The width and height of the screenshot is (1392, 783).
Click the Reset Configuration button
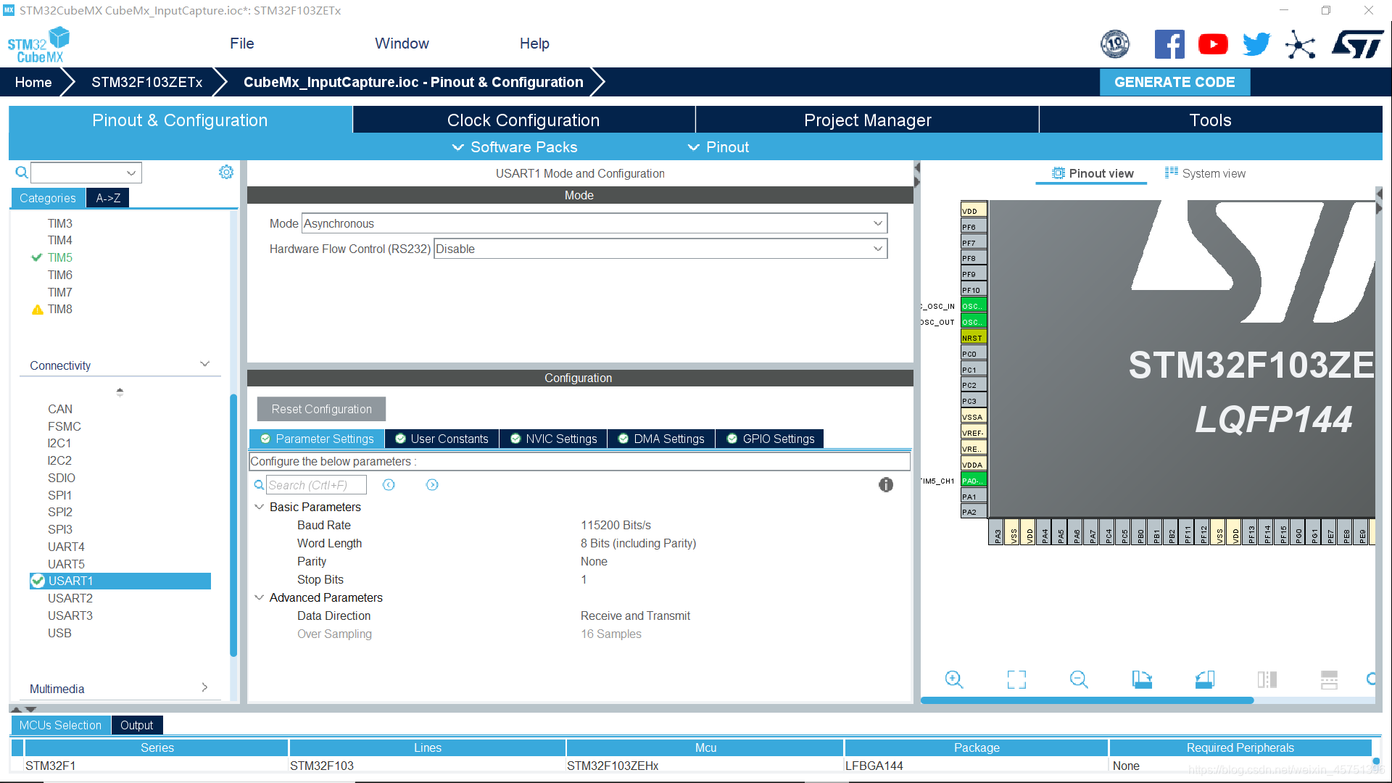[321, 409]
